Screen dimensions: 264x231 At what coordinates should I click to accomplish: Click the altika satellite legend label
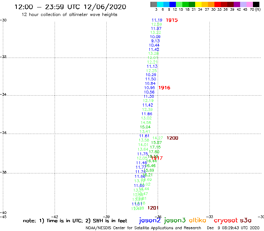pyautogui.click(x=198, y=220)
